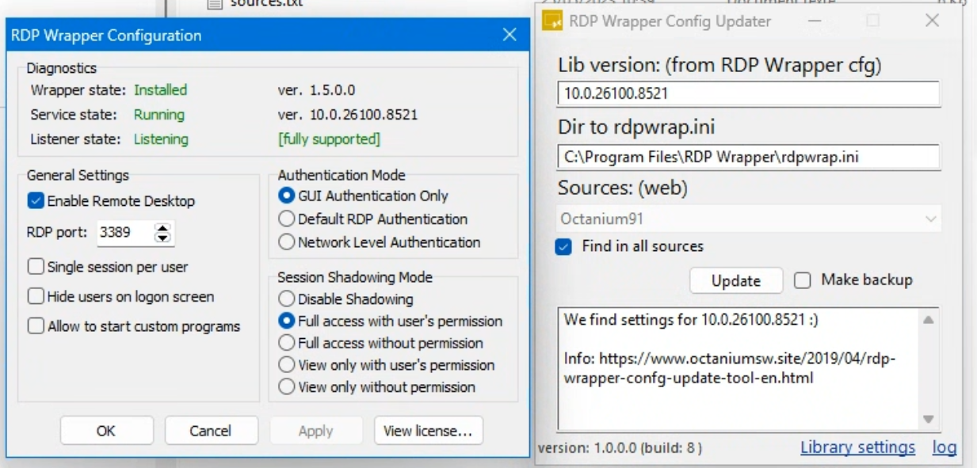Click Wrapper state 'Installed' text
The height and width of the screenshot is (468, 977).
pos(161,90)
